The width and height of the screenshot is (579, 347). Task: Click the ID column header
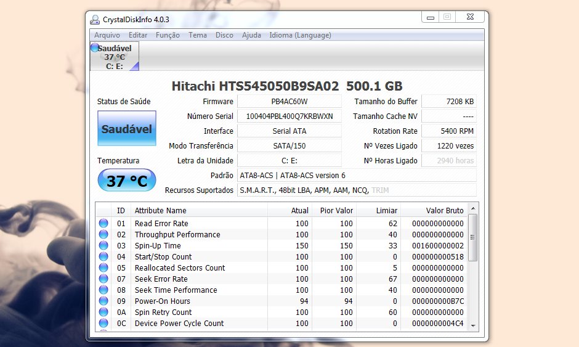click(x=121, y=211)
